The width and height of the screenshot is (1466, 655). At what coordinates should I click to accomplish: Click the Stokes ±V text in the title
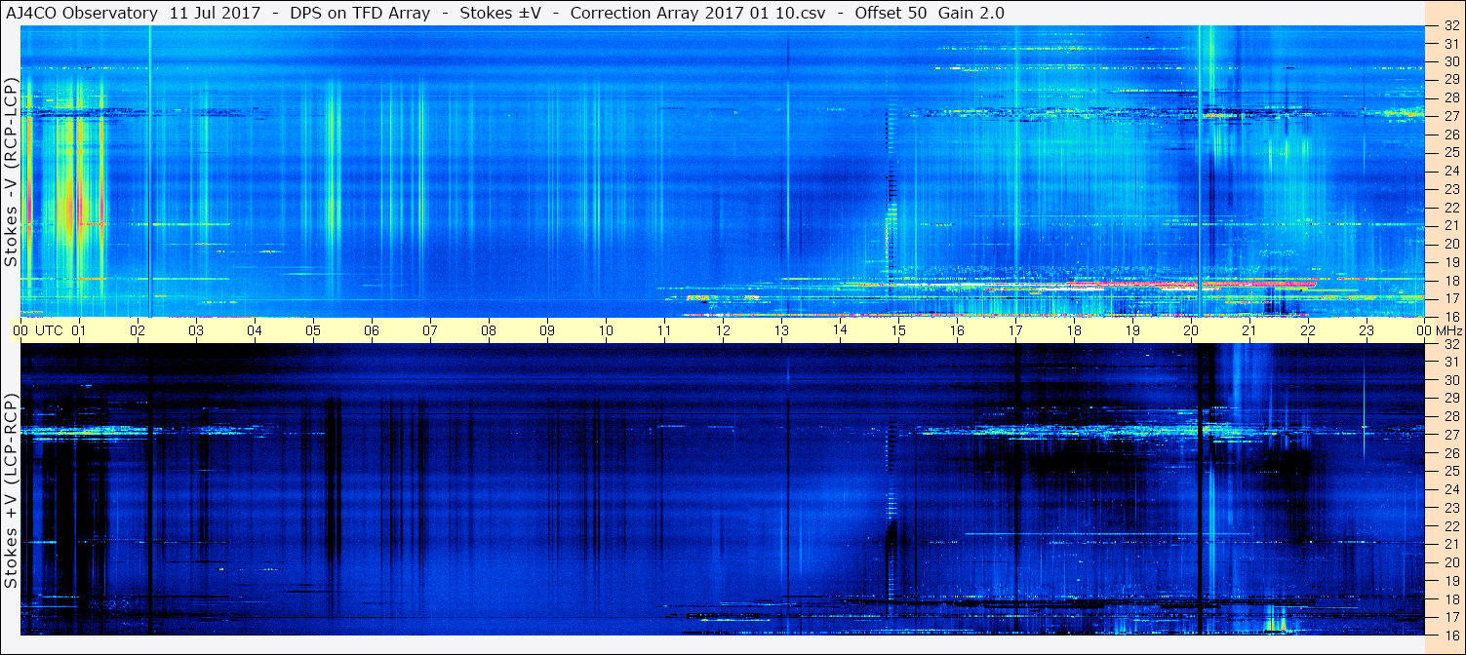(x=500, y=13)
